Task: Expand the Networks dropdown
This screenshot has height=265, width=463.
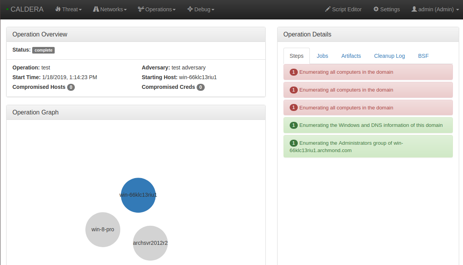Action: tap(110, 9)
